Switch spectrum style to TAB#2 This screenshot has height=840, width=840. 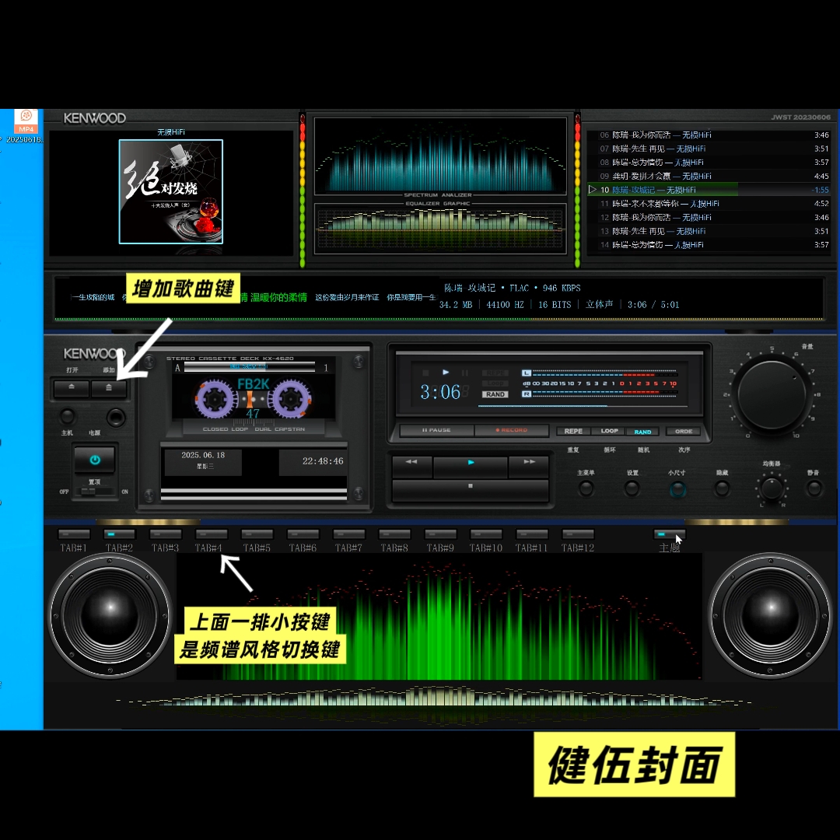pos(119,534)
